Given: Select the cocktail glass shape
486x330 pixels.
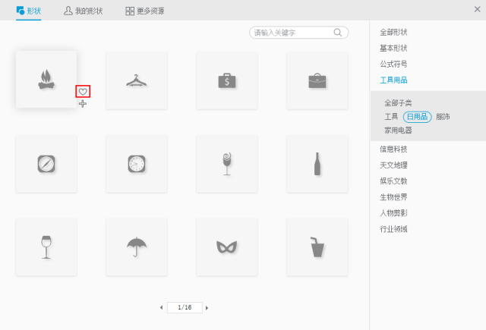Looking at the screenshot, I should pos(227,164).
